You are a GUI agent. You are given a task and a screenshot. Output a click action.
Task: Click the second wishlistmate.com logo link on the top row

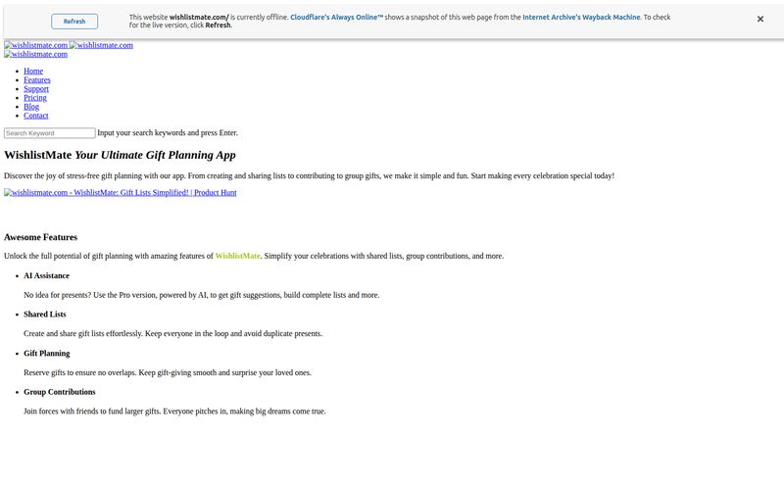click(101, 45)
